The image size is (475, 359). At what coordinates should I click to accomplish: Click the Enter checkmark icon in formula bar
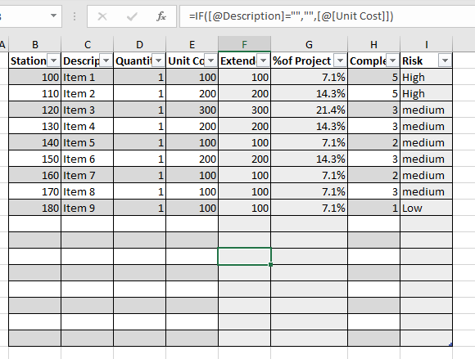(132, 16)
